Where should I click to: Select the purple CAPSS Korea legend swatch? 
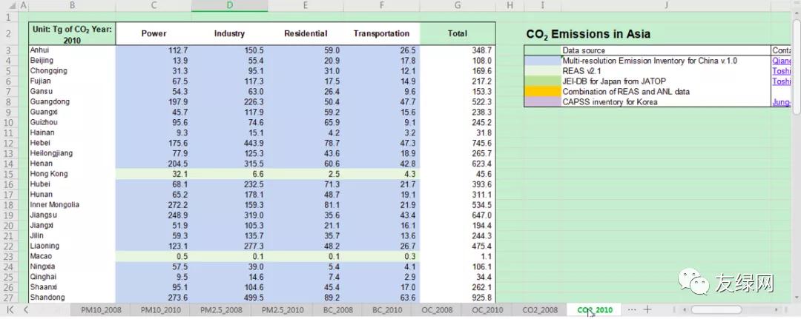[542, 102]
